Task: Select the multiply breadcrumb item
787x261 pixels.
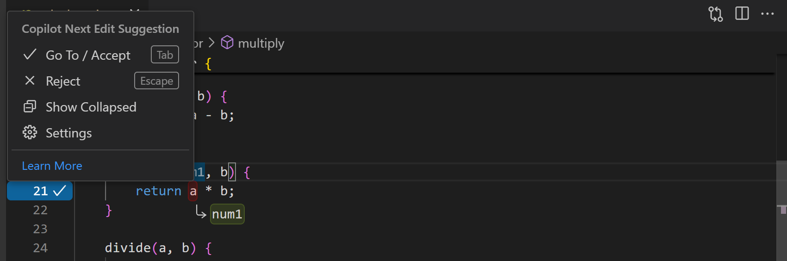Action: (261, 43)
